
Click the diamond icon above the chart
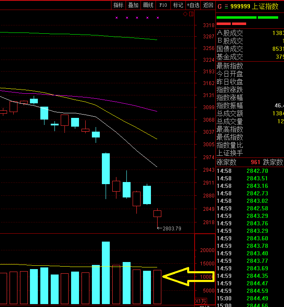[185, 14]
